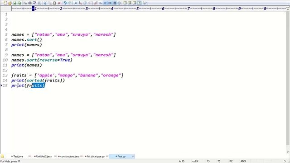This screenshot has height=163, width=290.
Task: Click 'For Help, press F1' status text
Action: [10, 161]
